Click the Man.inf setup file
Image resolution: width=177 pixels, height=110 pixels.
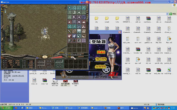pos(169,39)
